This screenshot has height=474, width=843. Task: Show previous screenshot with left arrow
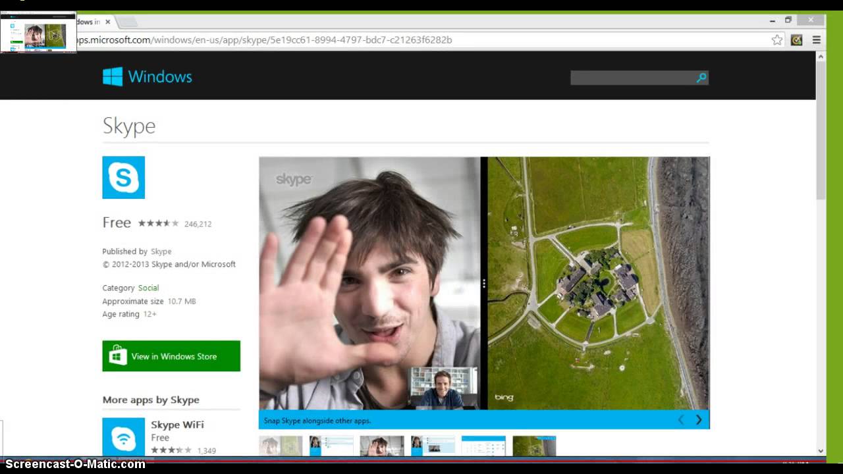(x=681, y=420)
